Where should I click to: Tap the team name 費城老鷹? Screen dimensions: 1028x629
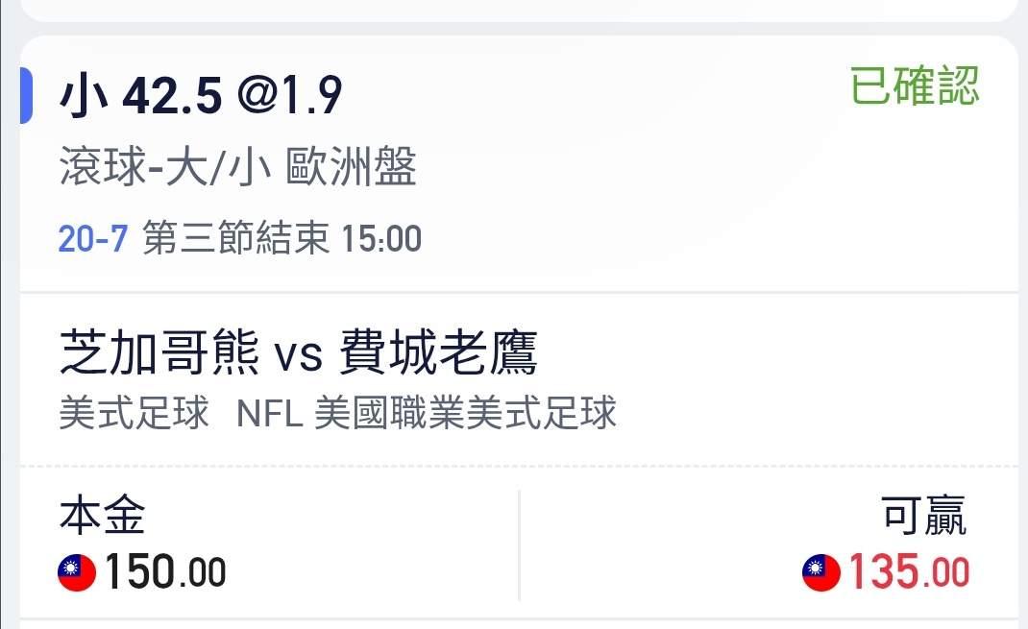point(439,353)
